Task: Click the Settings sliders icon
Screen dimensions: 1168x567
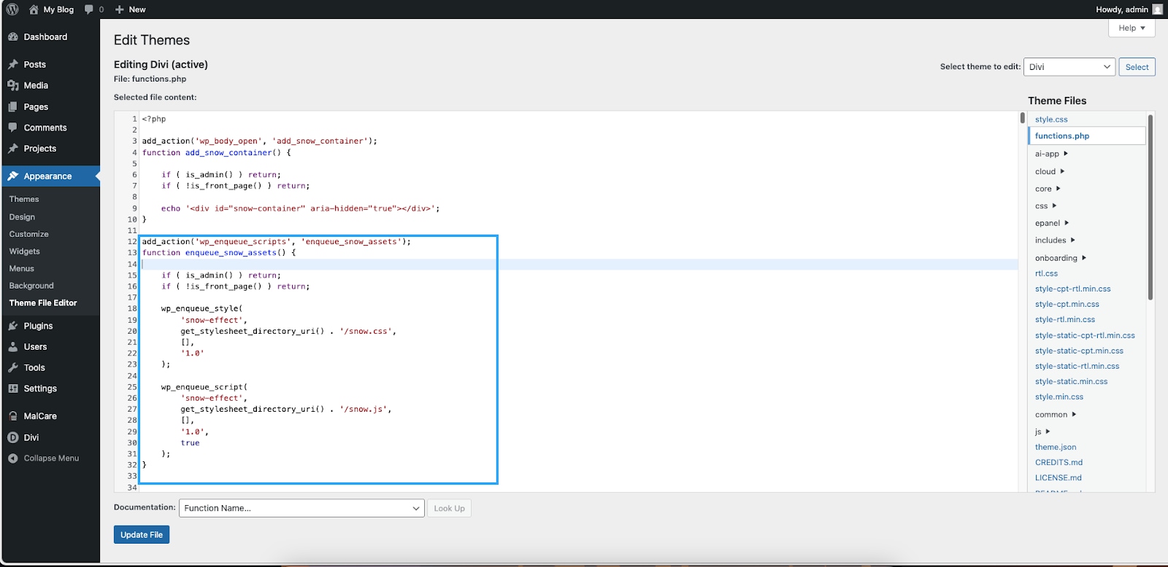Action: pyautogui.click(x=13, y=388)
